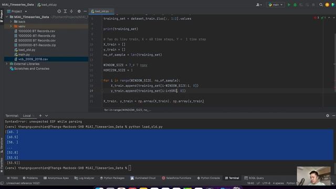Open terminal session dropdown arrow

tap(47, 115)
